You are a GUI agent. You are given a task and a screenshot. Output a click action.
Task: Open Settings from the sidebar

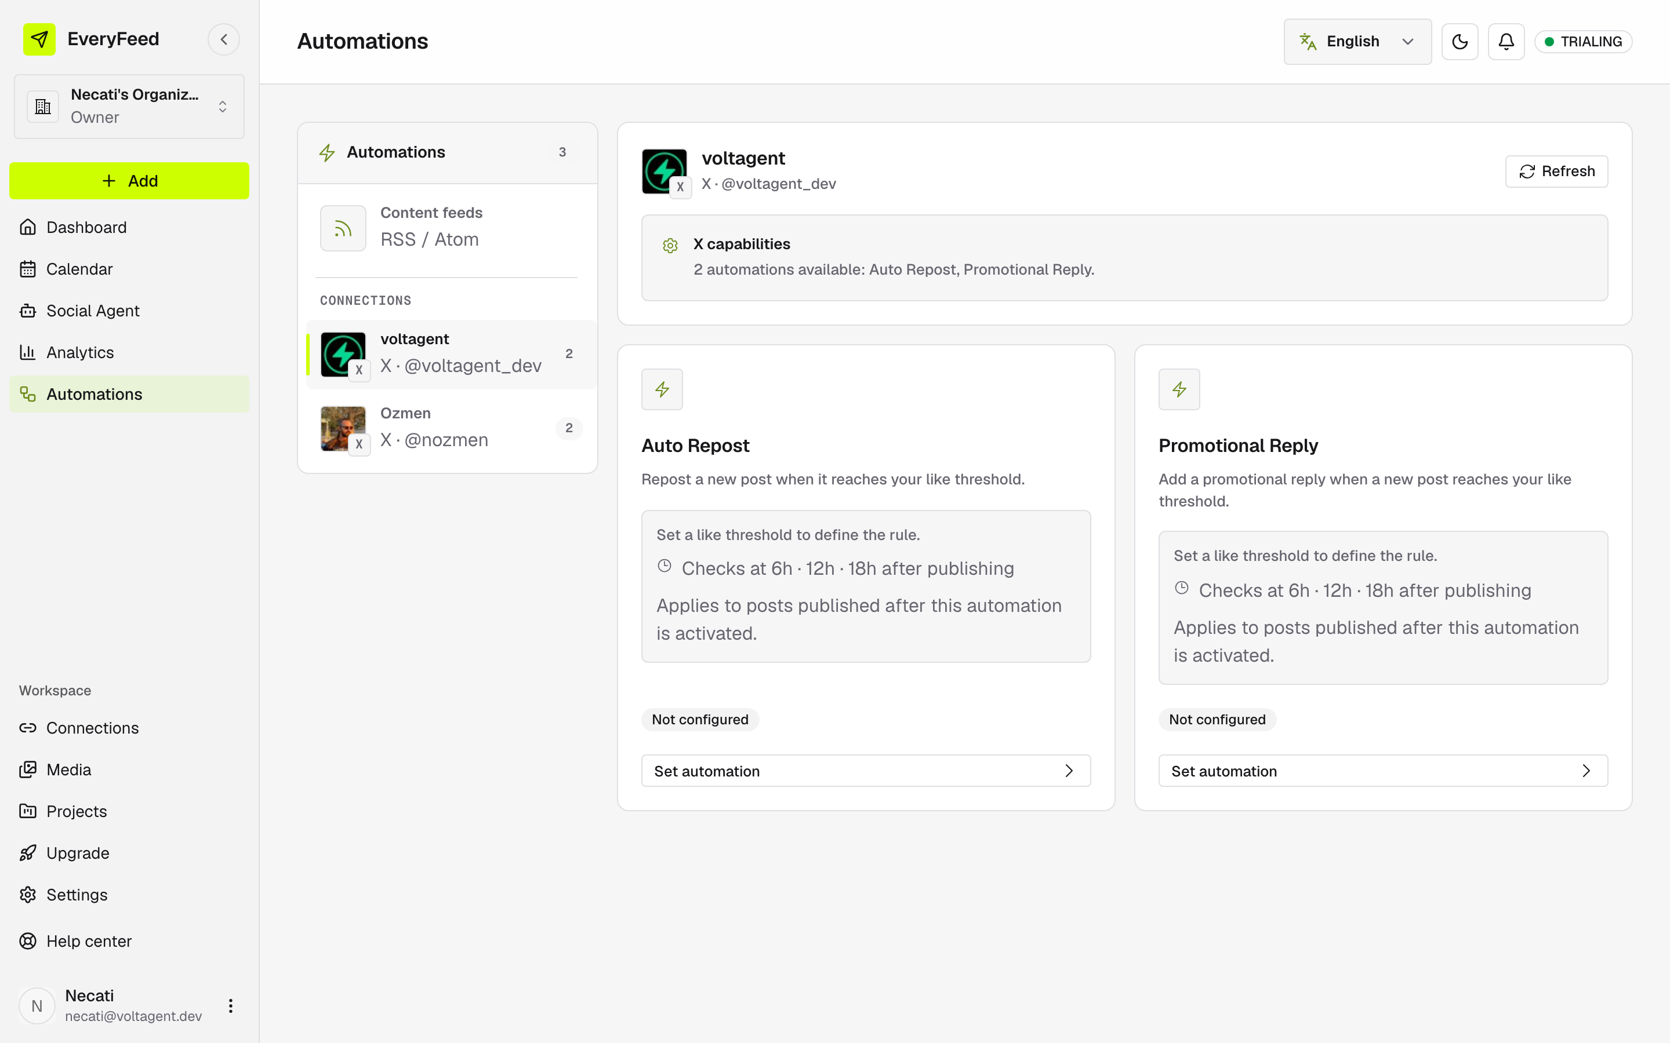(129, 895)
